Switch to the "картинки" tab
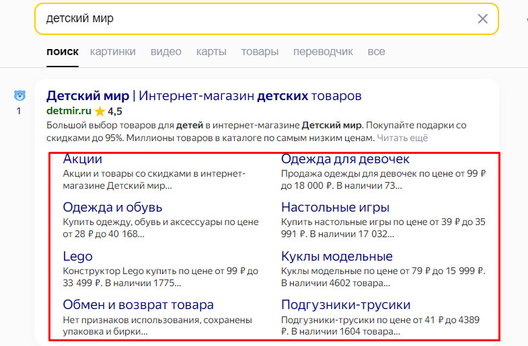 click(x=113, y=52)
